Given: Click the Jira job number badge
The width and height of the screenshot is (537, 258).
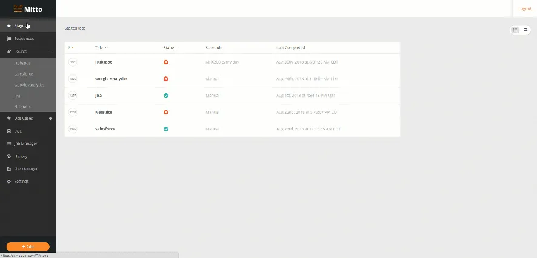Looking at the screenshot, I should point(73,96).
